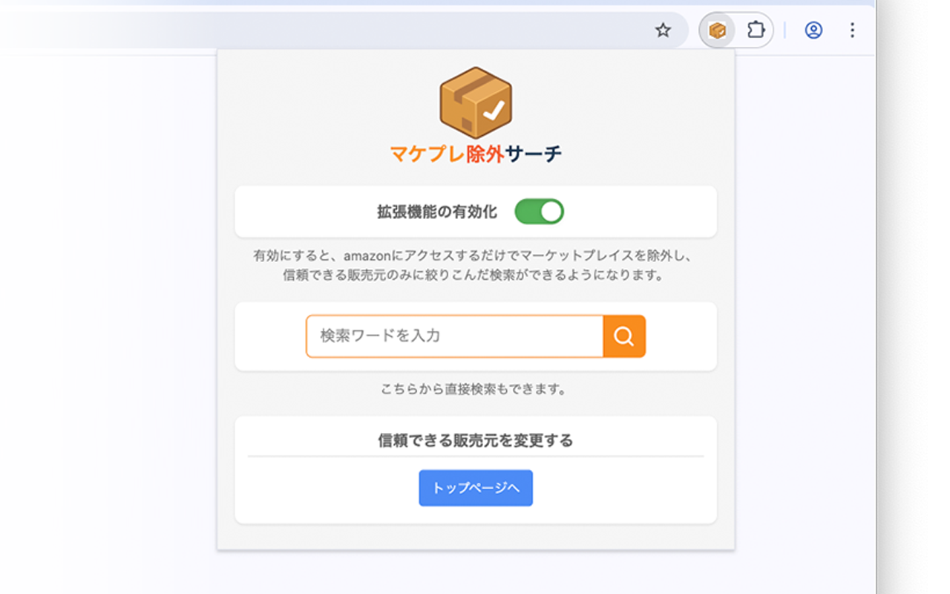The image size is (950, 594).
Task: Click the bookmark star icon
Action: pos(663,30)
